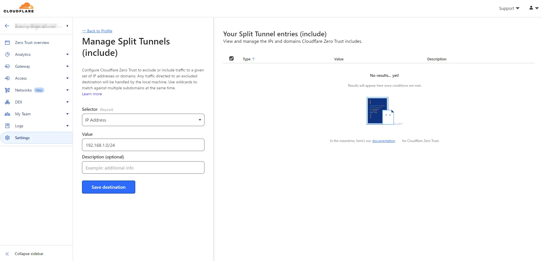Open the user account profile menu

point(534,8)
